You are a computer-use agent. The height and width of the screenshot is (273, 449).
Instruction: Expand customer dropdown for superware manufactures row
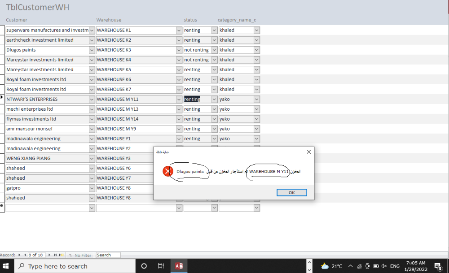tap(92, 30)
